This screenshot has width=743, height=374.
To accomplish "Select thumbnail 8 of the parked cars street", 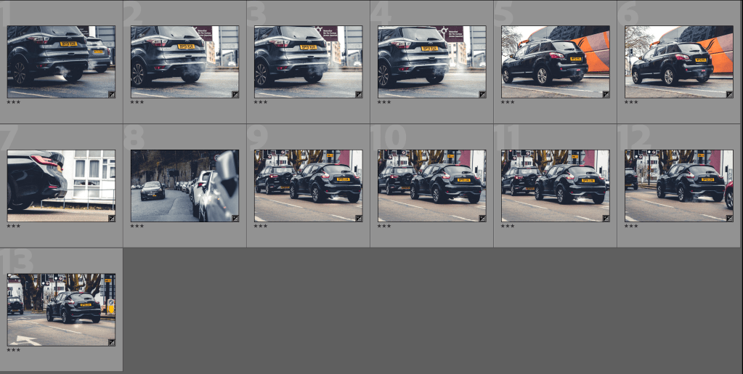I will pyautogui.click(x=184, y=185).
